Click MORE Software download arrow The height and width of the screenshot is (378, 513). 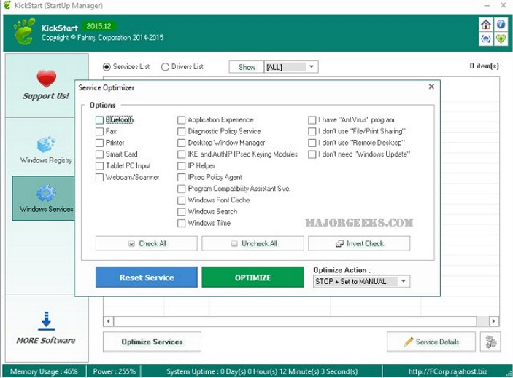(46, 320)
